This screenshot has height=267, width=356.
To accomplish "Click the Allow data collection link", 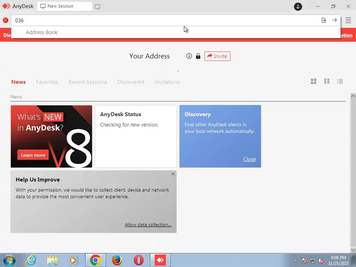I will [x=148, y=225].
